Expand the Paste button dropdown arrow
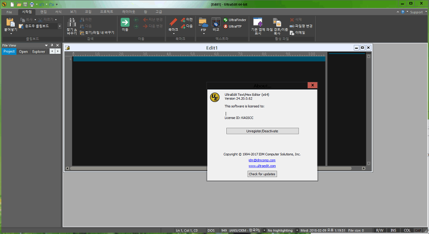This screenshot has width=429, height=234. point(11,34)
